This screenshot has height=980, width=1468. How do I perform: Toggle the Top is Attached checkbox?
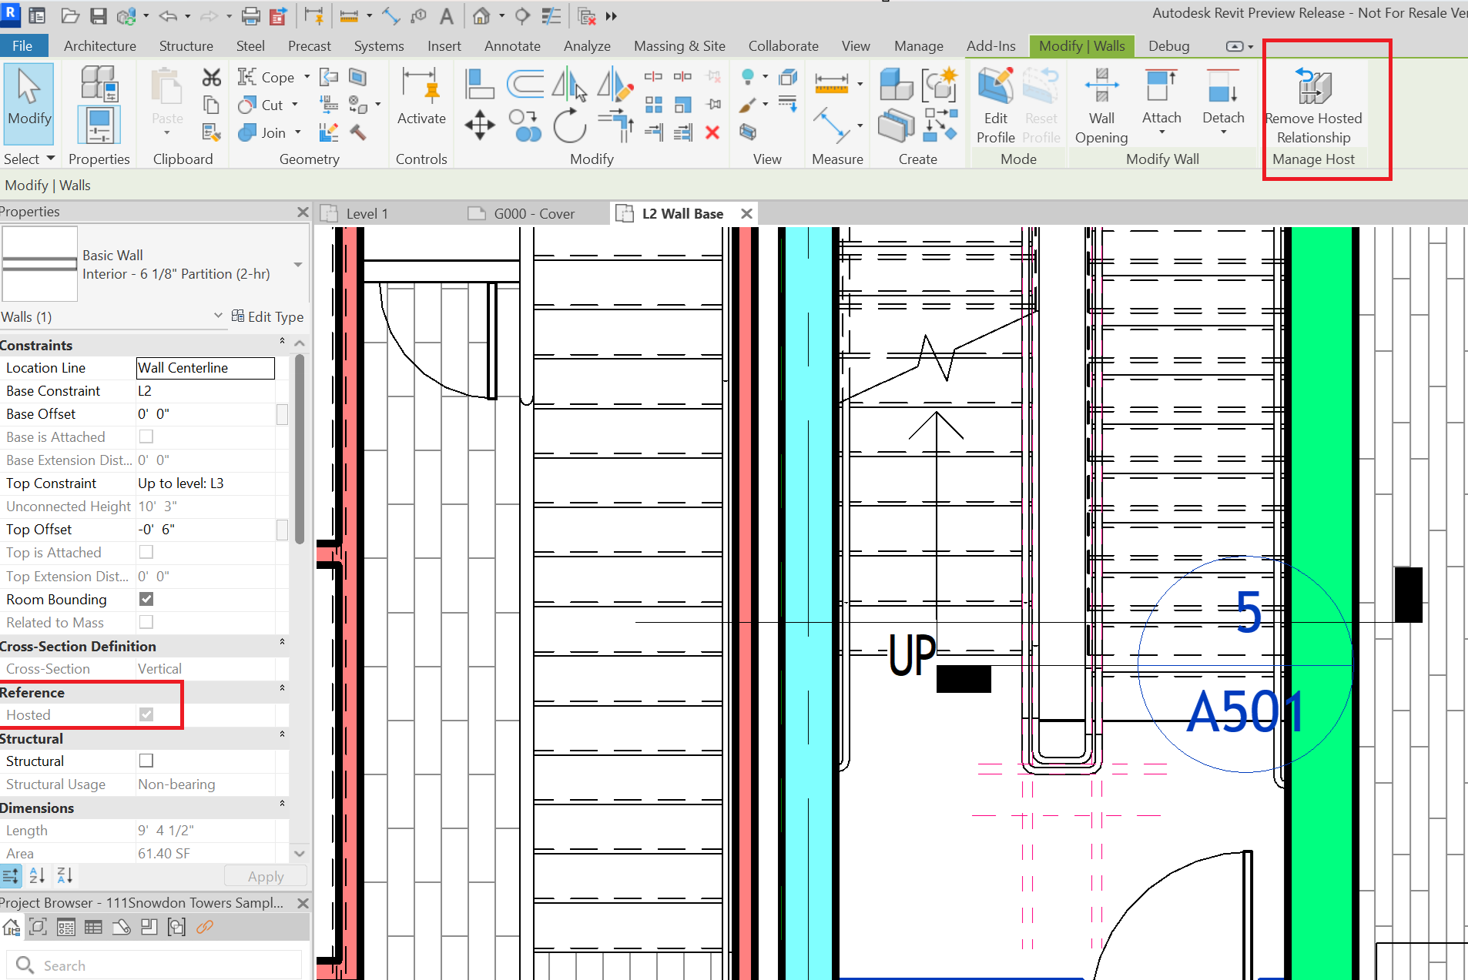pyautogui.click(x=146, y=552)
